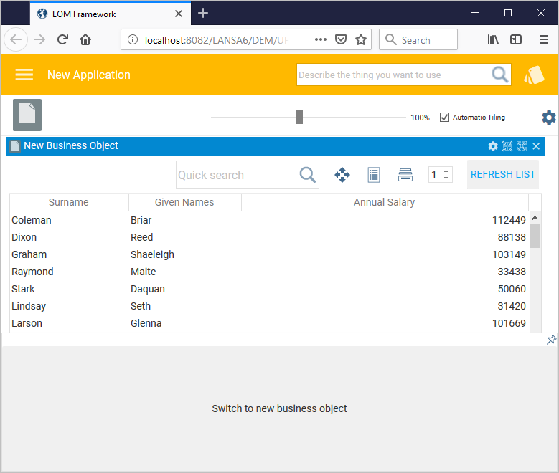559x473 pixels.
Task: Increase the number spinner value
Action: 446,171
